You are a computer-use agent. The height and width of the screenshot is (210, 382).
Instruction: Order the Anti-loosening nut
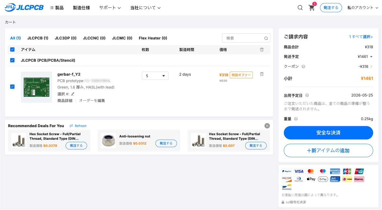166,143
